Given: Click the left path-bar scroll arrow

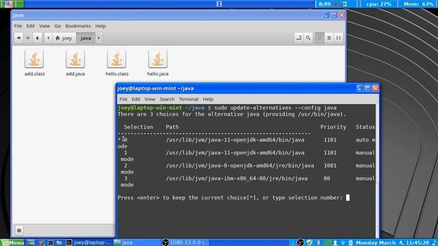Looking at the screenshot, I should (x=49, y=38).
